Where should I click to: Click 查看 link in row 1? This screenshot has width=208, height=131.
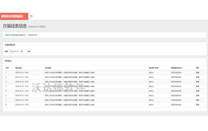(x=197, y=72)
